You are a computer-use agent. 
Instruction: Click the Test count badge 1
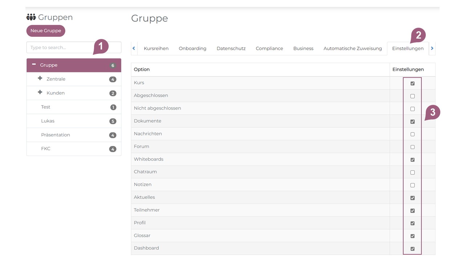[x=113, y=107]
